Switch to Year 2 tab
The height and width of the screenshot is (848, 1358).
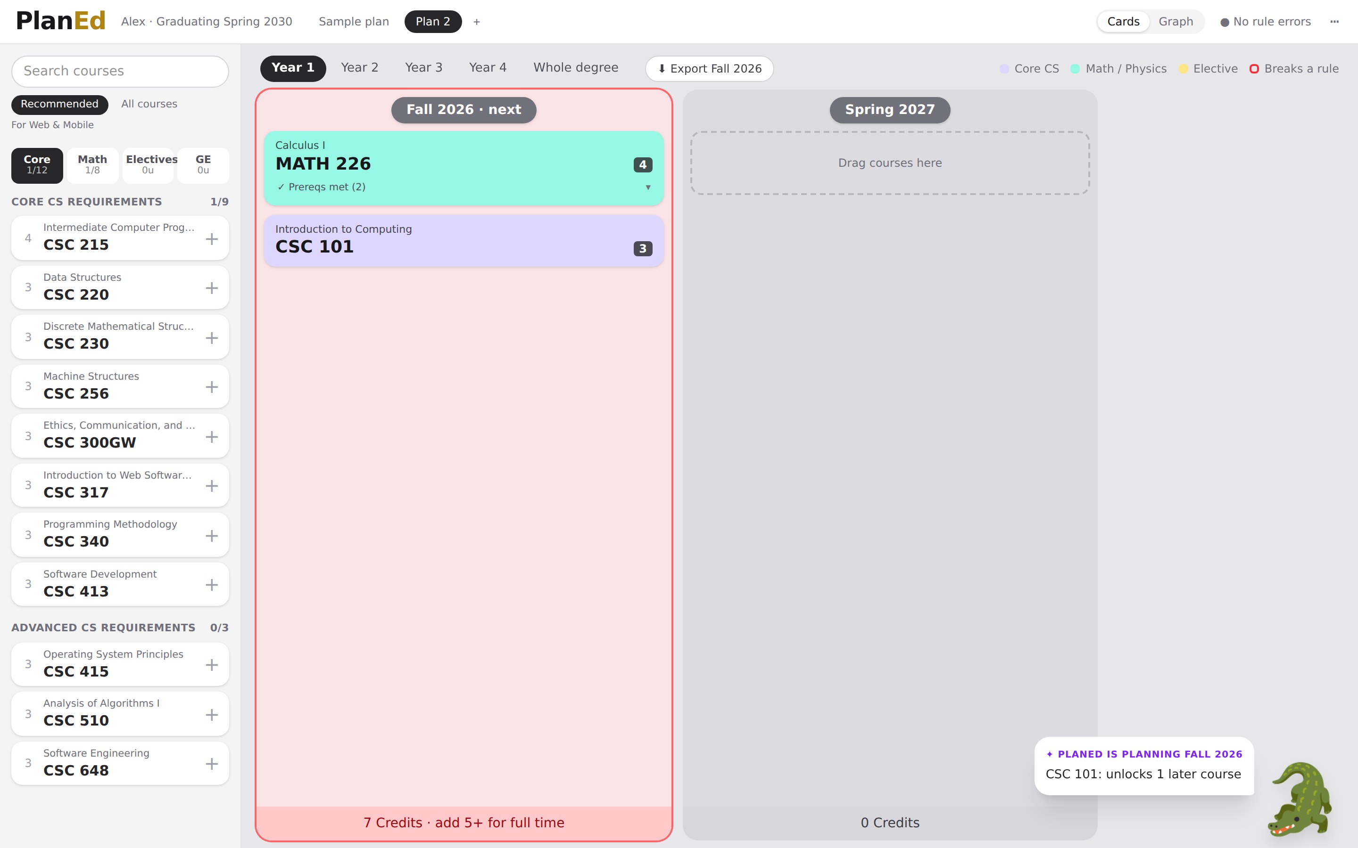(x=360, y=68)
